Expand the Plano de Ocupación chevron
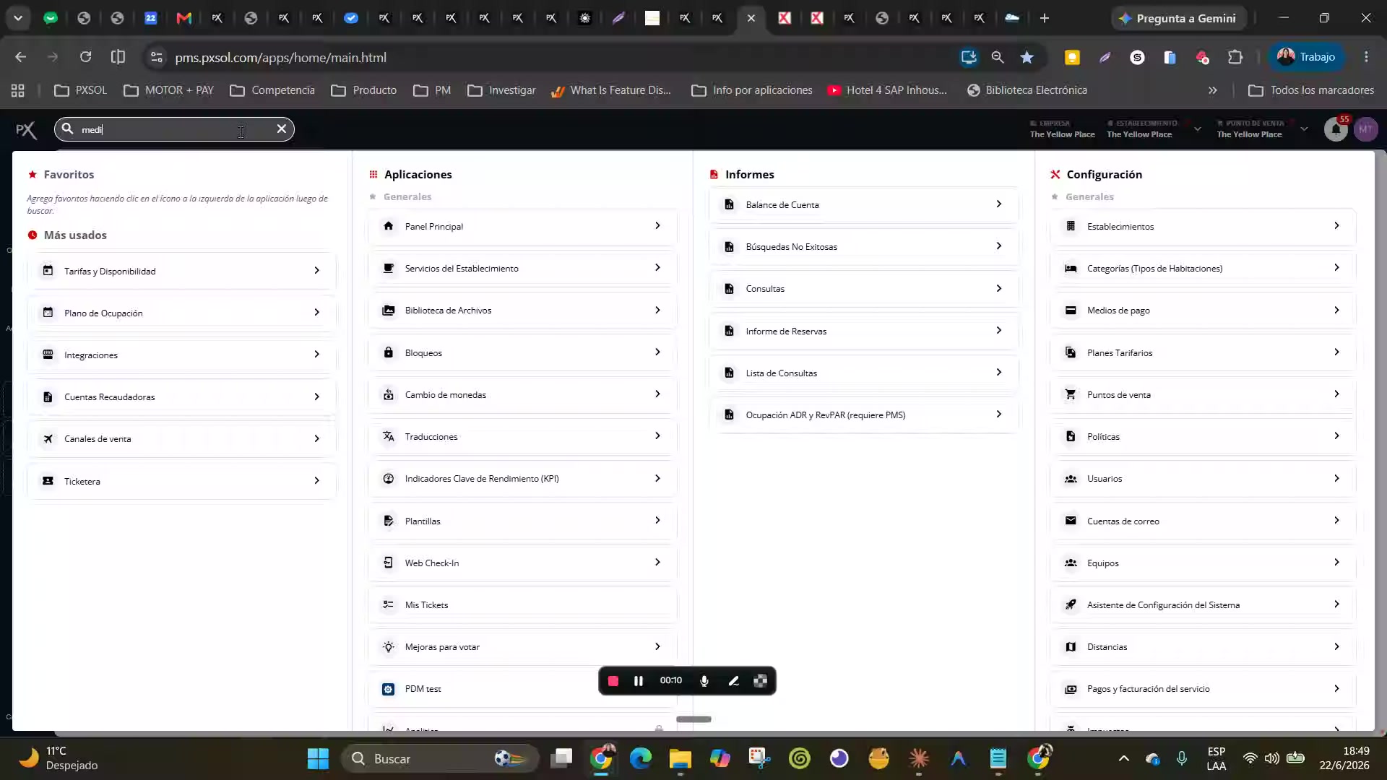The width and height of the screenshot is (1387, 780). click(x=316, y=313)
